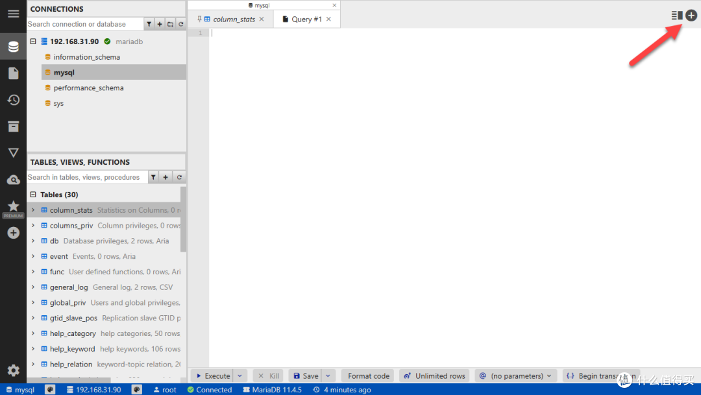This screenshot has height=395, width=701.
Task: Open the query history sidebar icon
Action: click(14, 100)
